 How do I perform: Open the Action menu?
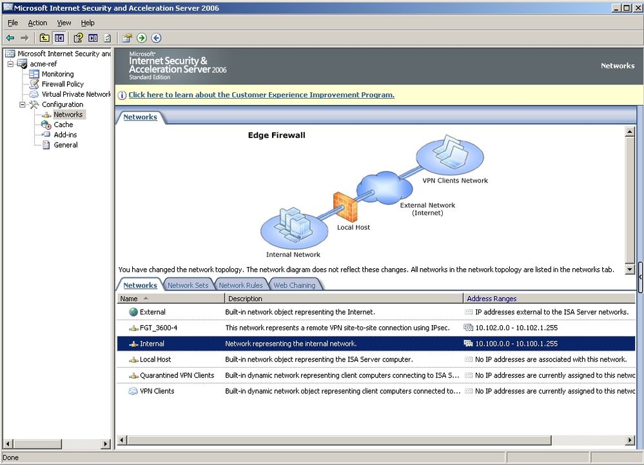pyautogui.click(x=37, y=23)
